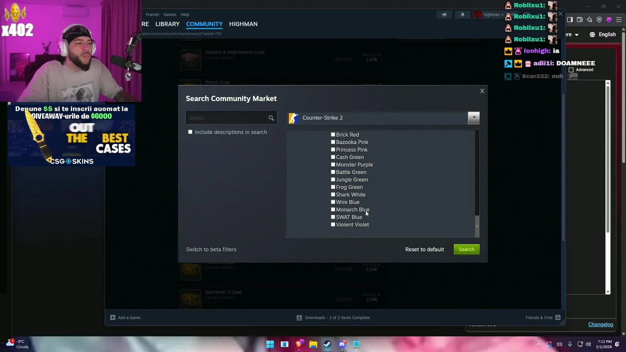Viewport: 626px width, 352px height.
Task: Focus the market Search text field
Action: click(x=227, y=118)
